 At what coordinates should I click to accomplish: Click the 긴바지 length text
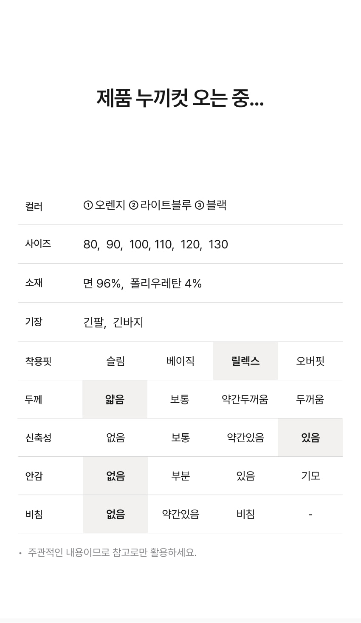[128, 322]
